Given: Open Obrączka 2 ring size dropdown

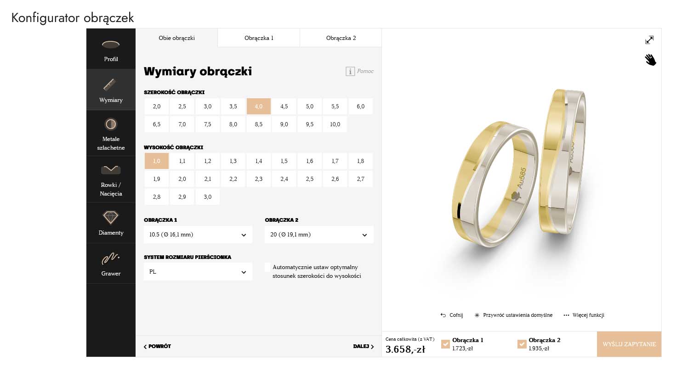Looking at the screenshot, I should pyautogui.click(x=319, y=235).
